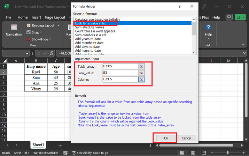
Task: Click the Show/Hide icon
Action: click(x=29, y=39)
